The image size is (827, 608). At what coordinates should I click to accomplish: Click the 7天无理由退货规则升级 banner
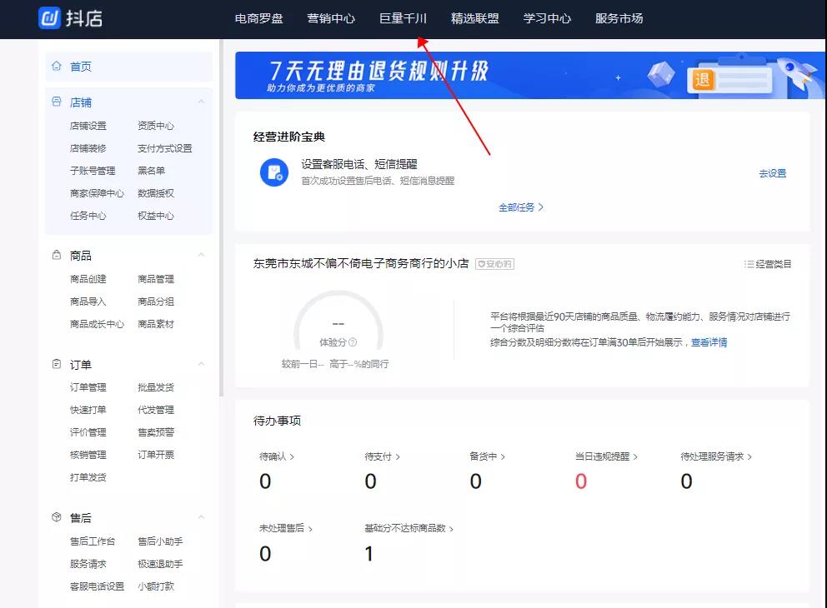521,75
